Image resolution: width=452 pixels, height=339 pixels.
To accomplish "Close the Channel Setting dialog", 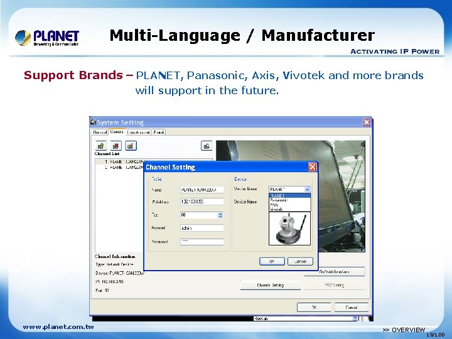I will [x=313, y=167].
